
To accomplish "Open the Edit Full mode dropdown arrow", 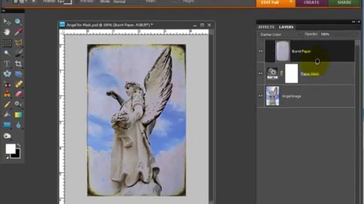I will tap(291, 2).
